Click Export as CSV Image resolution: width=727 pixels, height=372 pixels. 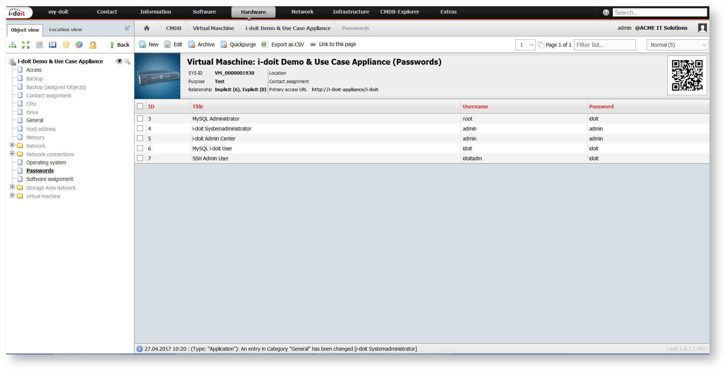[282, 44]
